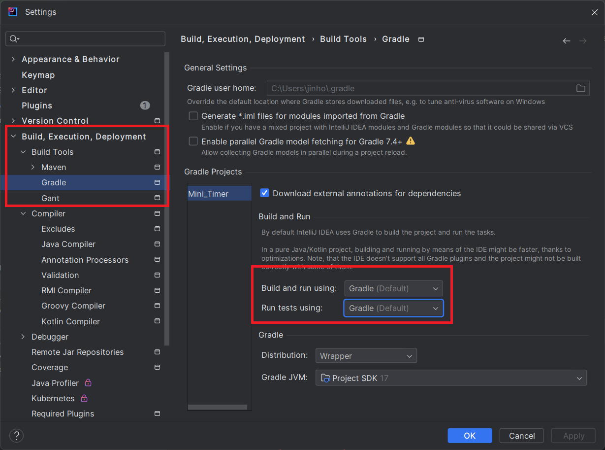The width and height of the screenshot is (605, 450).
Task: Click the project settings icon on Required Plugins row
Action: coord(157,414)
